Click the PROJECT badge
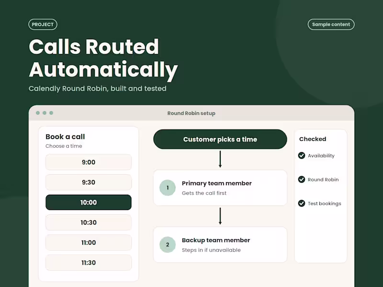Image resolution: width=383 pixels, height=287 pixels. point(43,24)
